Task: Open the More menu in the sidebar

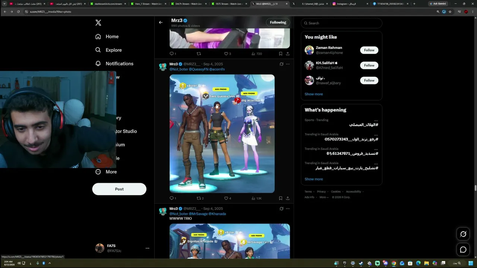Action: 106,172
